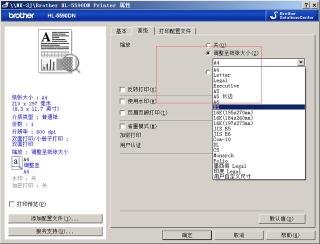The width and height of the screenshot is (320, 244).
Task: Confirm with the 确定 button
Action: pyautogui.click(x=187, y=235)
